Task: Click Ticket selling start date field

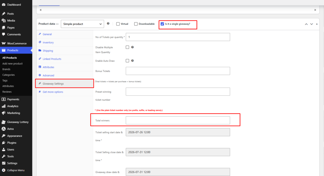Action: (178, 132)
